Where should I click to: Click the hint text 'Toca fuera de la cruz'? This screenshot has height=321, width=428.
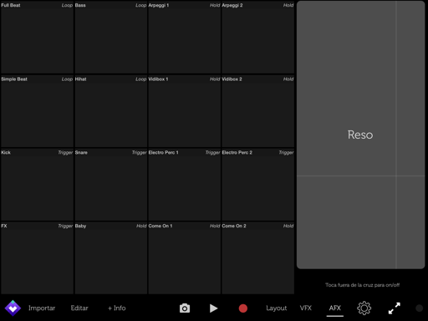pyautogui.click(x=362, y=285)
